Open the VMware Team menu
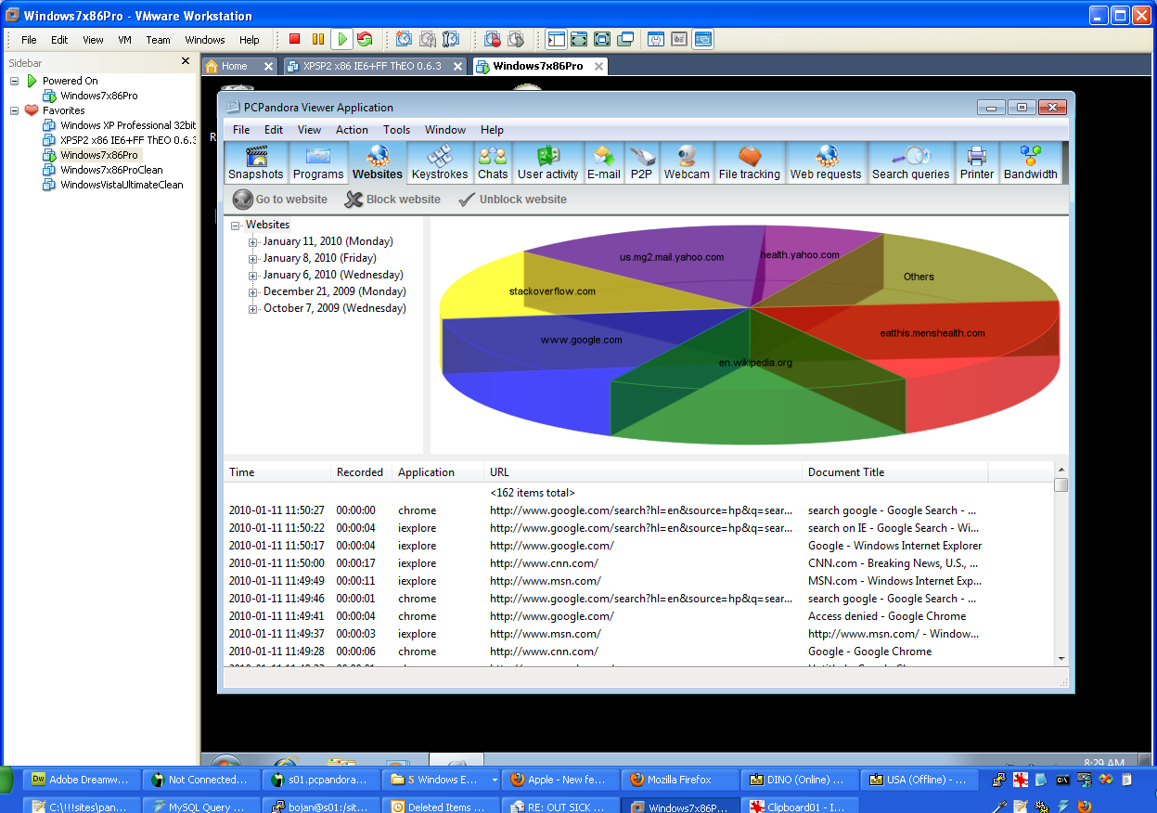1157x813 pixels. click(x=158, y=40)
